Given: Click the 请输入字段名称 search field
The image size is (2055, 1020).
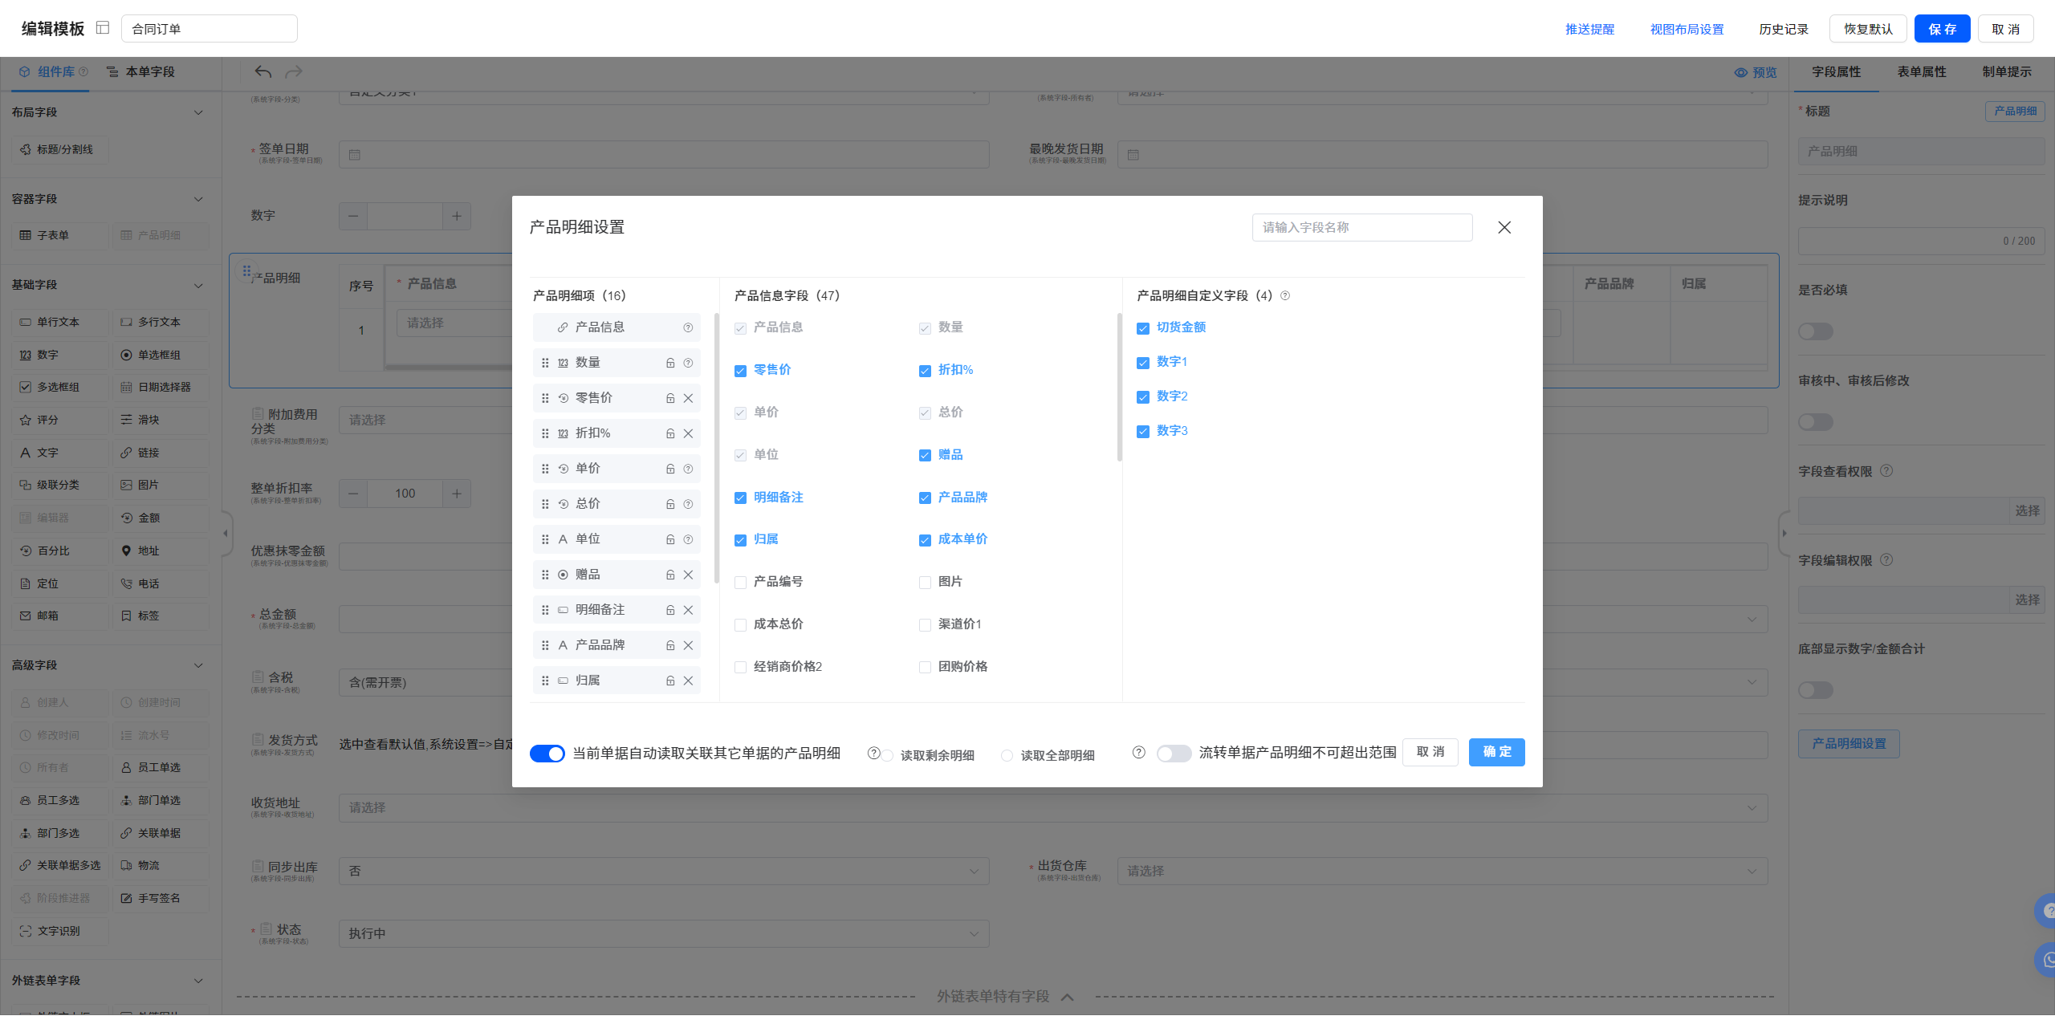Looking at the screenshot, I should [x=1361, y=227].
